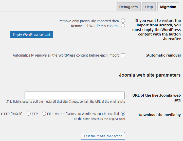Select the FTP radio button

coord(29,114)
